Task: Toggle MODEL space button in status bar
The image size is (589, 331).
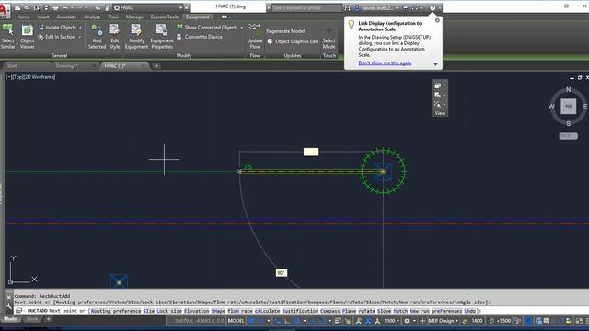Action: [237, 321]
